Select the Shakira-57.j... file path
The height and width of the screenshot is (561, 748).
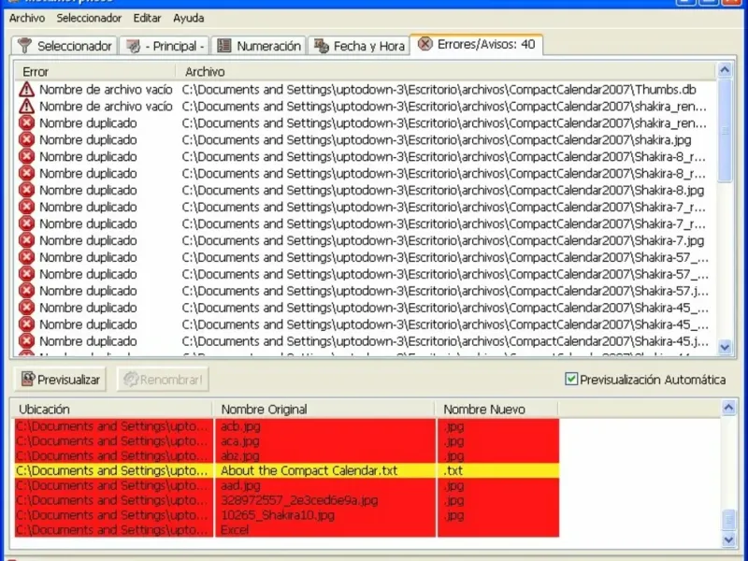point(445,291)
